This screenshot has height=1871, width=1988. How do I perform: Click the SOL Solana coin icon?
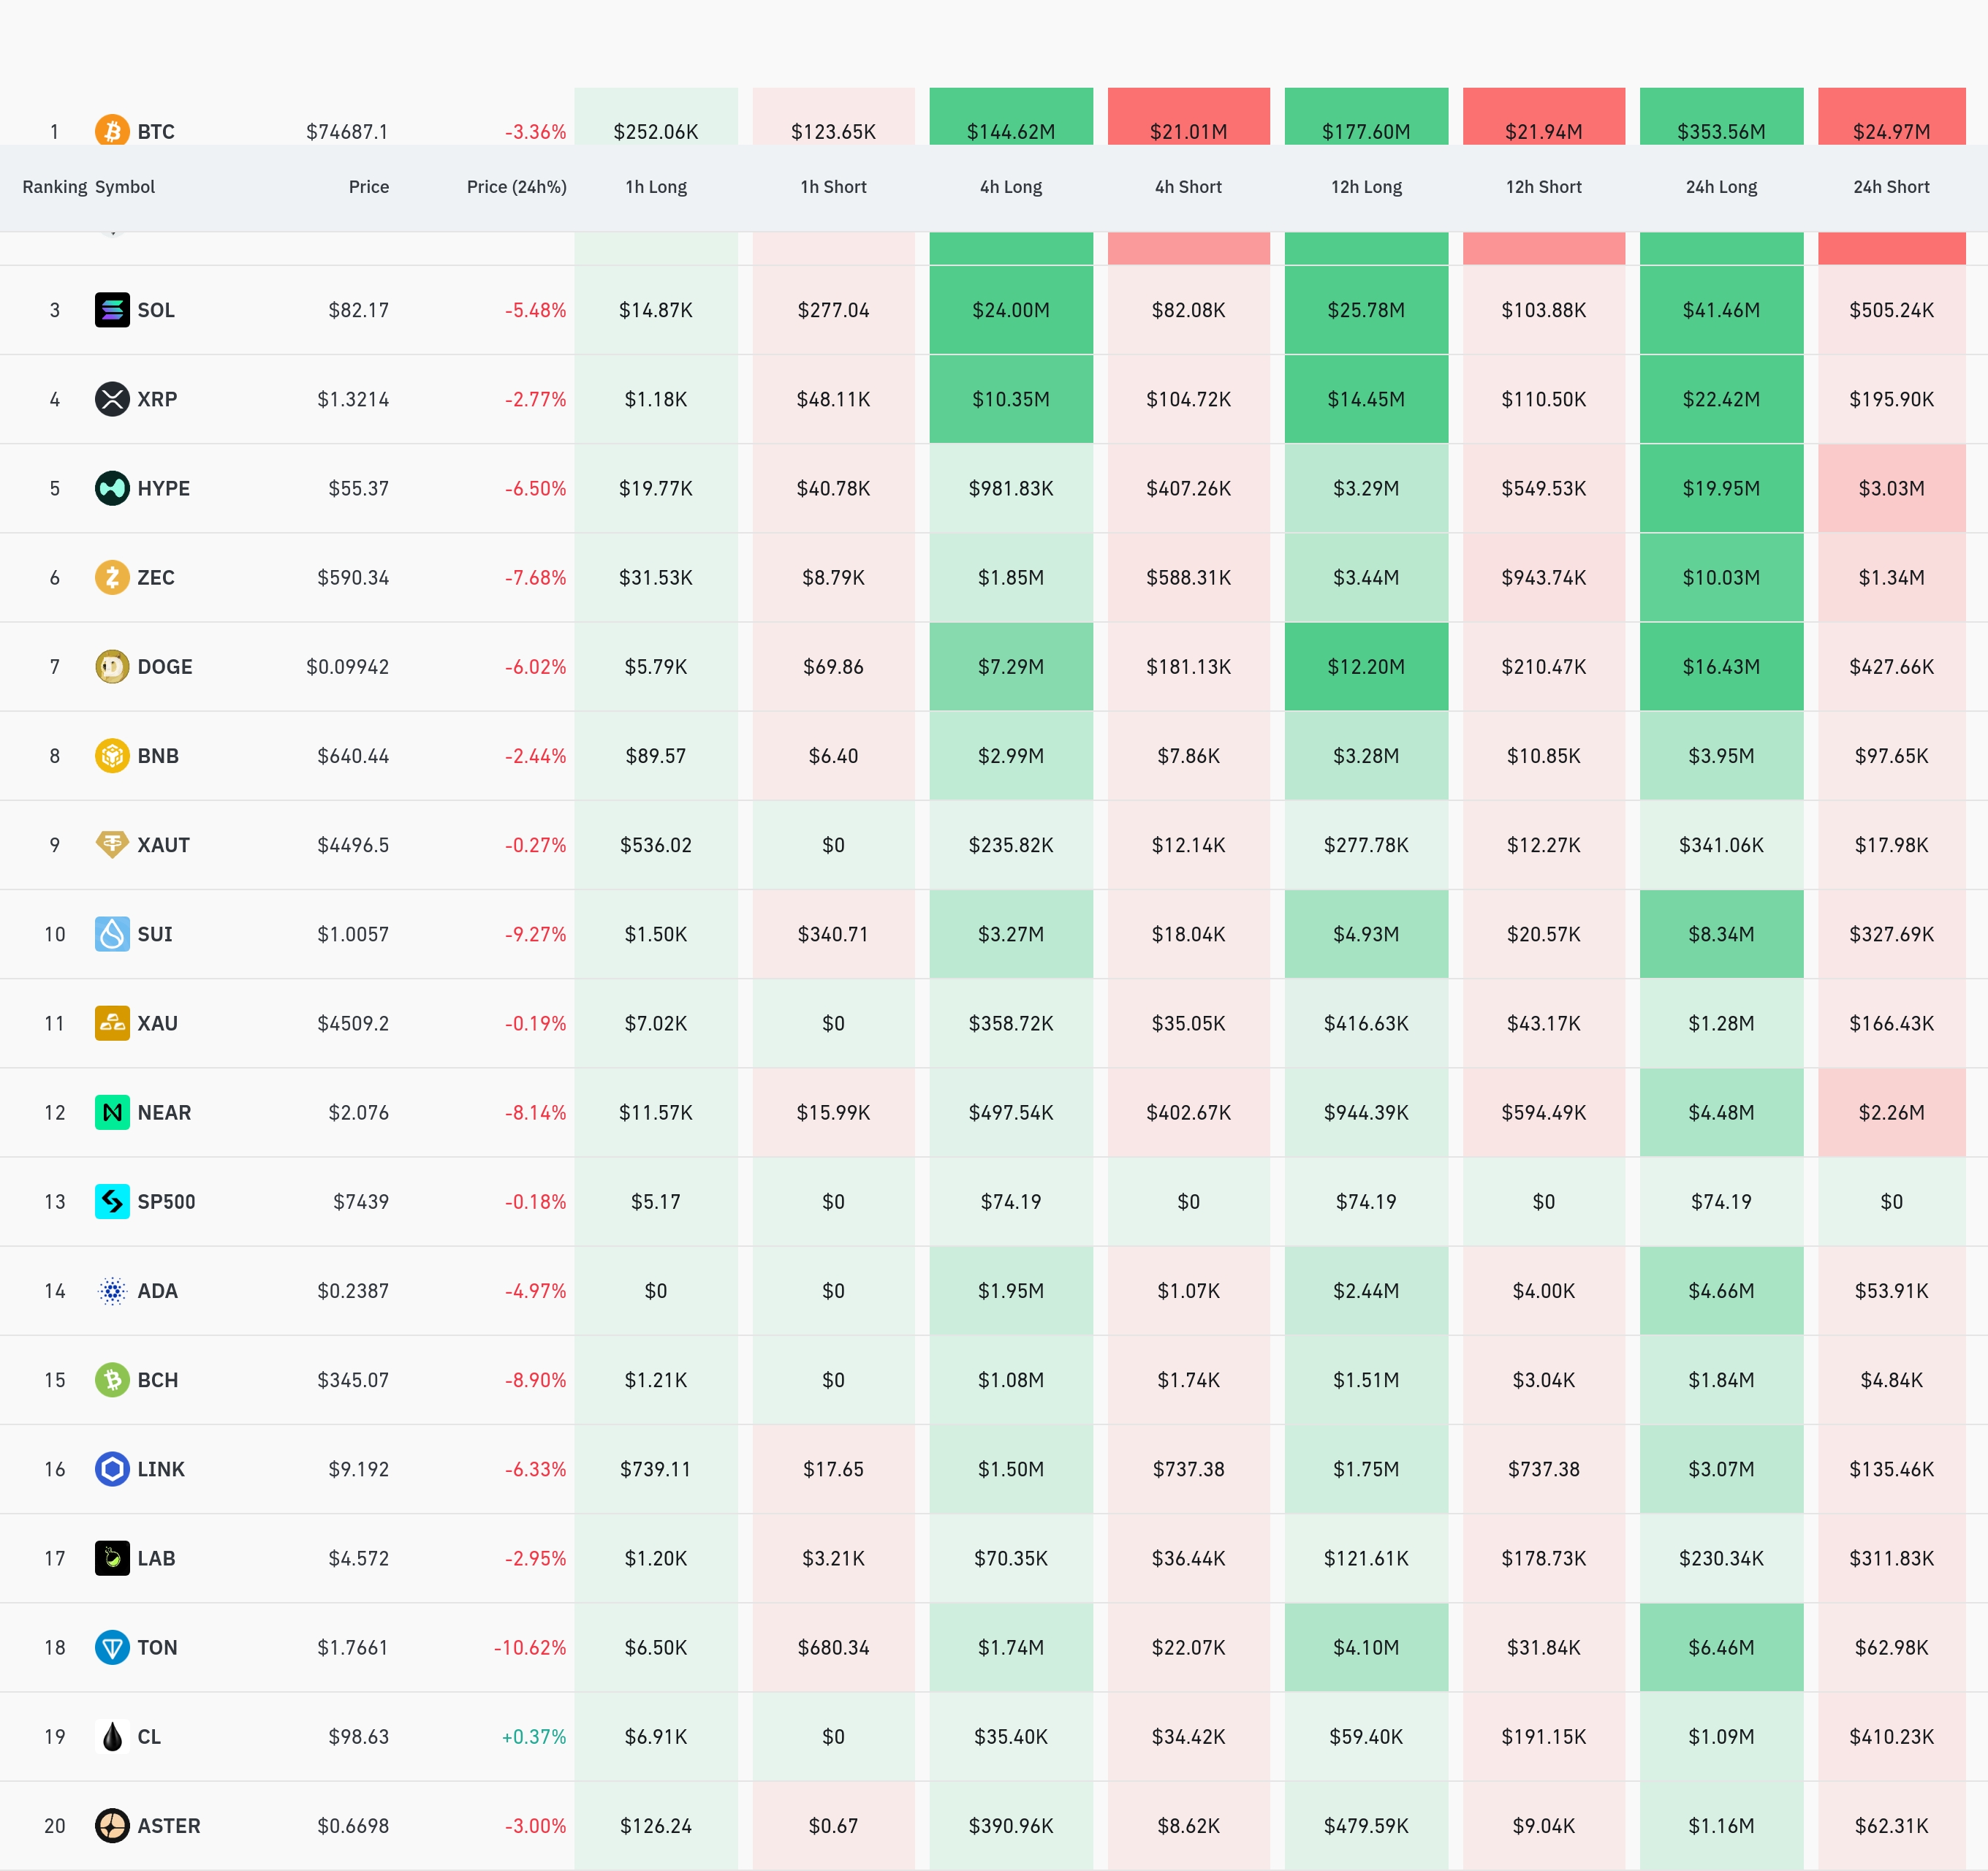coord(112,310)
